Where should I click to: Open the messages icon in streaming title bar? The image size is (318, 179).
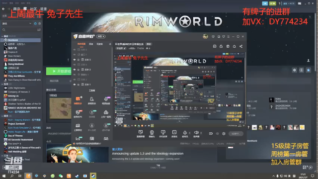click(213, 36)
